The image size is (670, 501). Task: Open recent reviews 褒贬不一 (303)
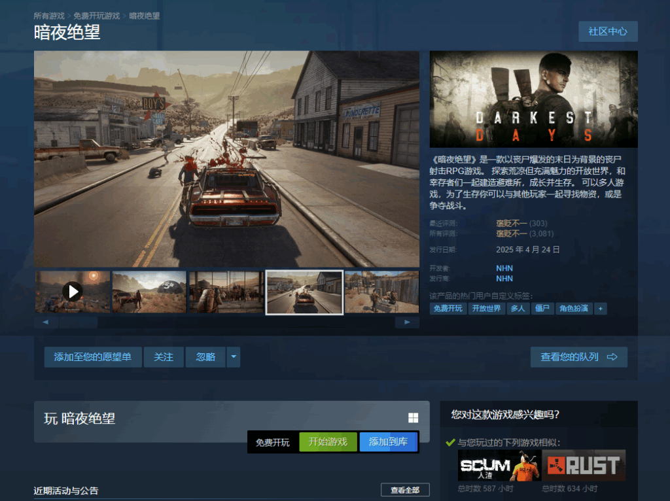[x=521, y=224]
